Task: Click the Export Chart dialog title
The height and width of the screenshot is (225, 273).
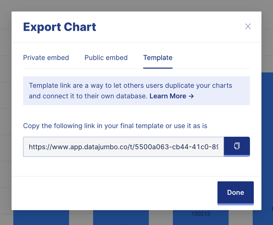Action: coord(59,27)
